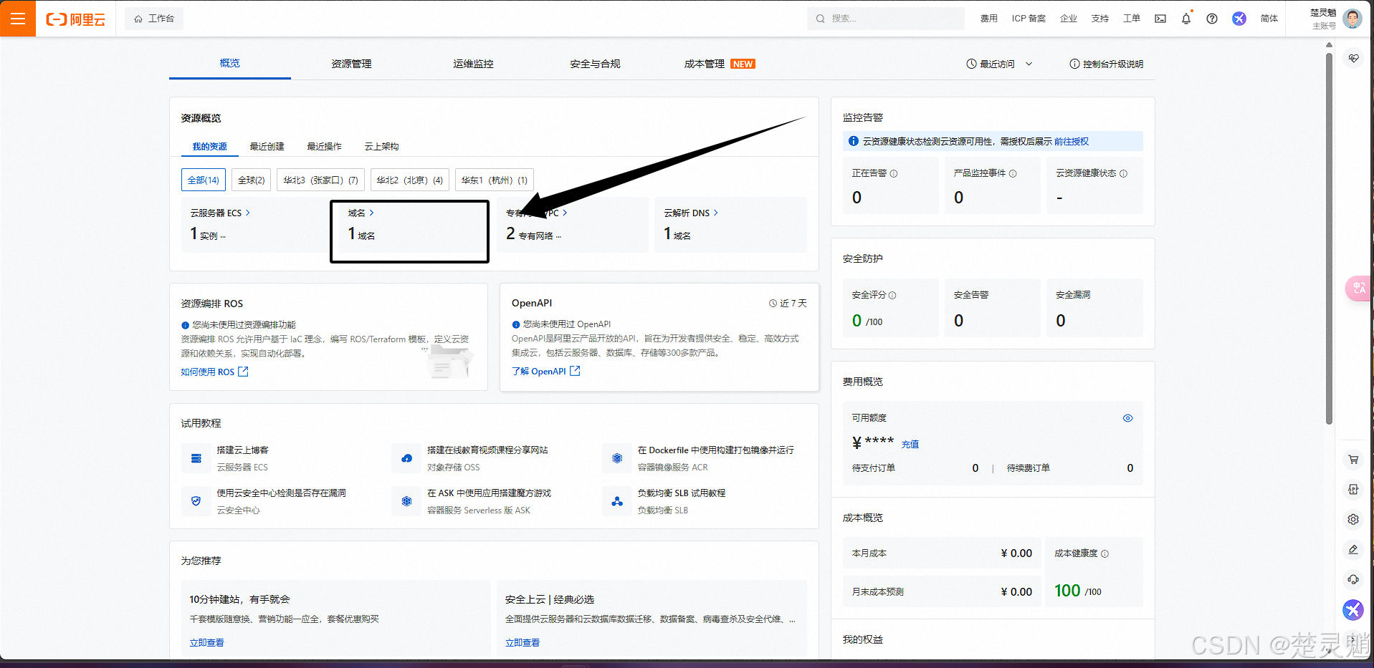The width and height of the screenshot is (1374, 668).
Task: Click 前往授权 link in 监控告警
Action: click(x=1072, y=141)
